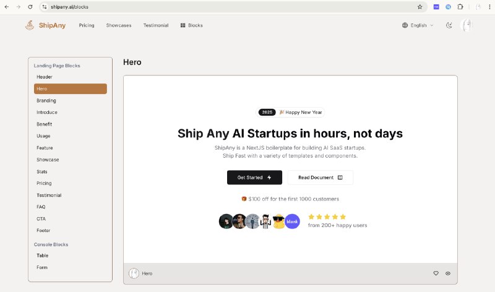Select Introduce in the sidebar
Screen dimensions: 495x292
tap(71, 113)
